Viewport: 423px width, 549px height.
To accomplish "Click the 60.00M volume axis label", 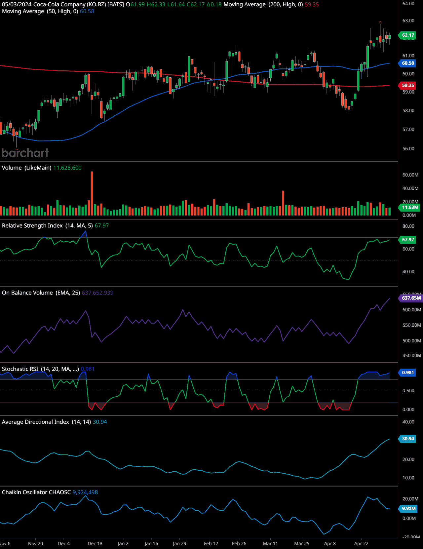I will tap(410, 175).
